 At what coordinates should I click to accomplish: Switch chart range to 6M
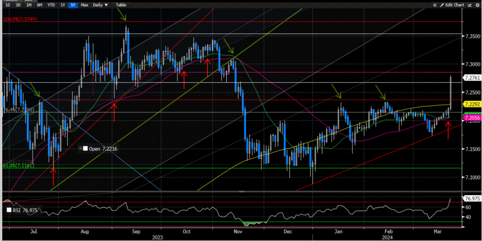point(39,5)
